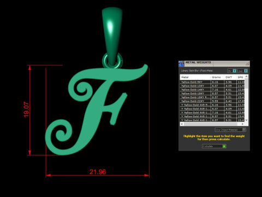Click the DWT column header
This screenshot has width=262, height=197.
coord(230,77)
